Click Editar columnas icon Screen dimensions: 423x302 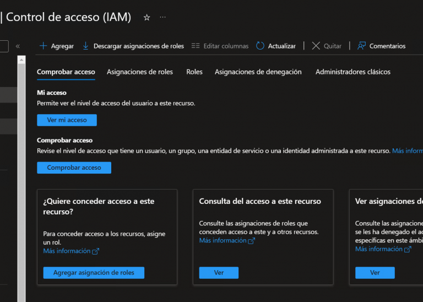[x=196, y=46]
